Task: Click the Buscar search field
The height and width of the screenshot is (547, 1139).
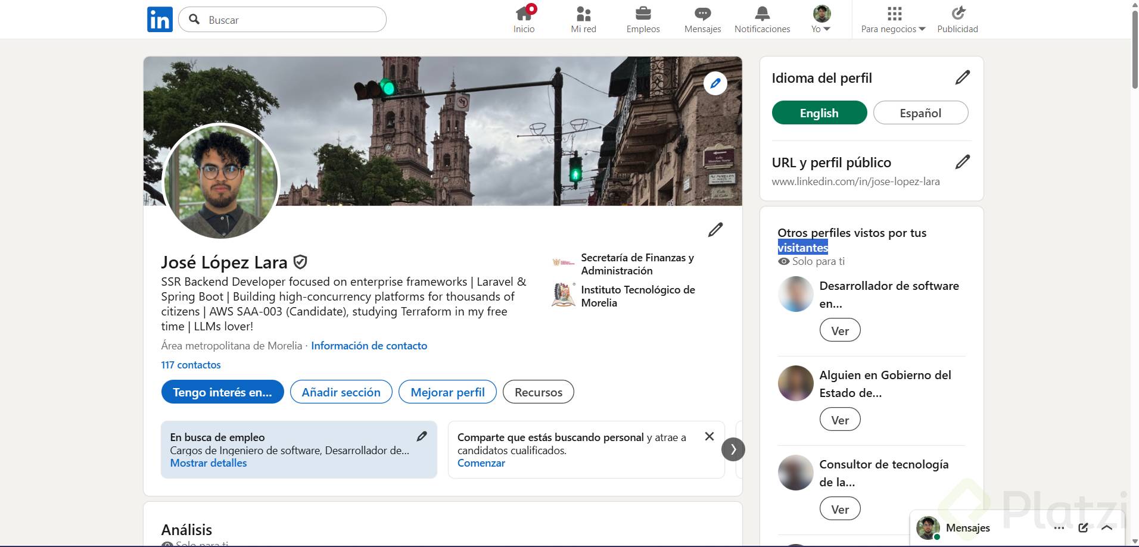Action: (282, 20)
